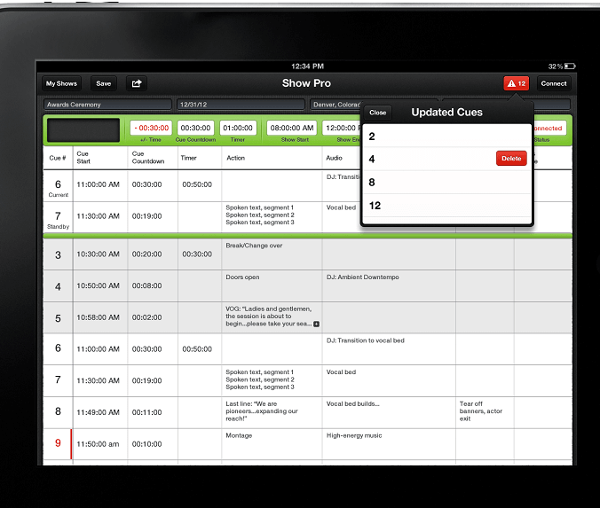Close the Updated Cues popover
600x508 pixels.
click(378, 113)
